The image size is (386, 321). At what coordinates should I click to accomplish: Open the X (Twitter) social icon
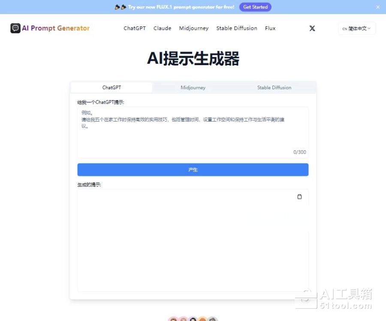312,28
